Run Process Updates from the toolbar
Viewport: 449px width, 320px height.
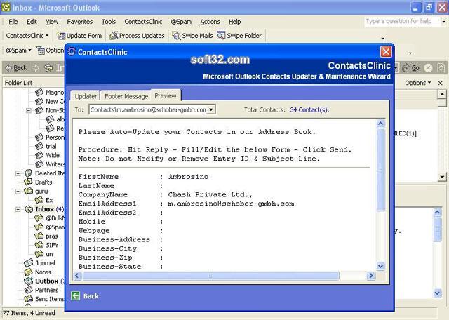pos(137,36)
